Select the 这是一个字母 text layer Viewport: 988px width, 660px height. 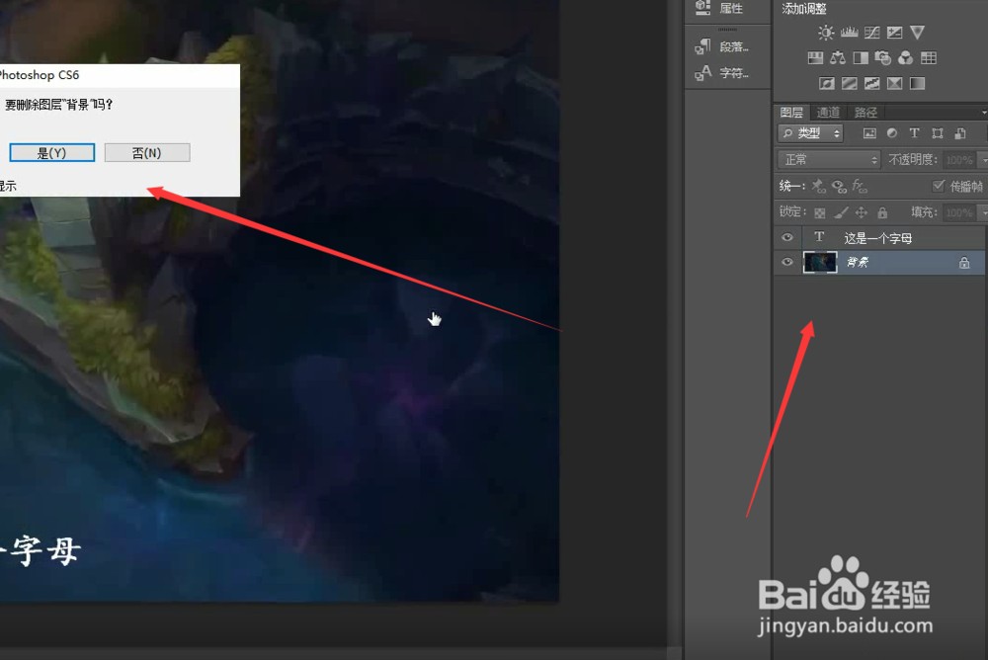pos(879,238)
